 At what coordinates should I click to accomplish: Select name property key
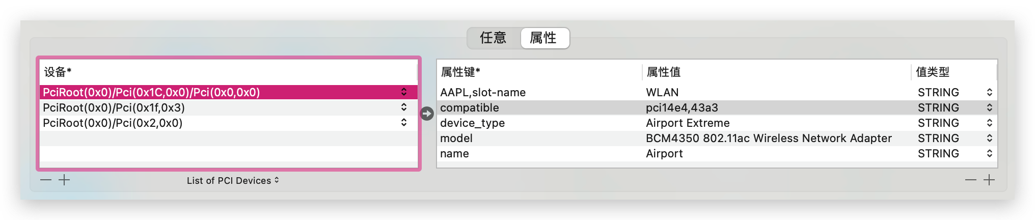click(x=454, y=153)
